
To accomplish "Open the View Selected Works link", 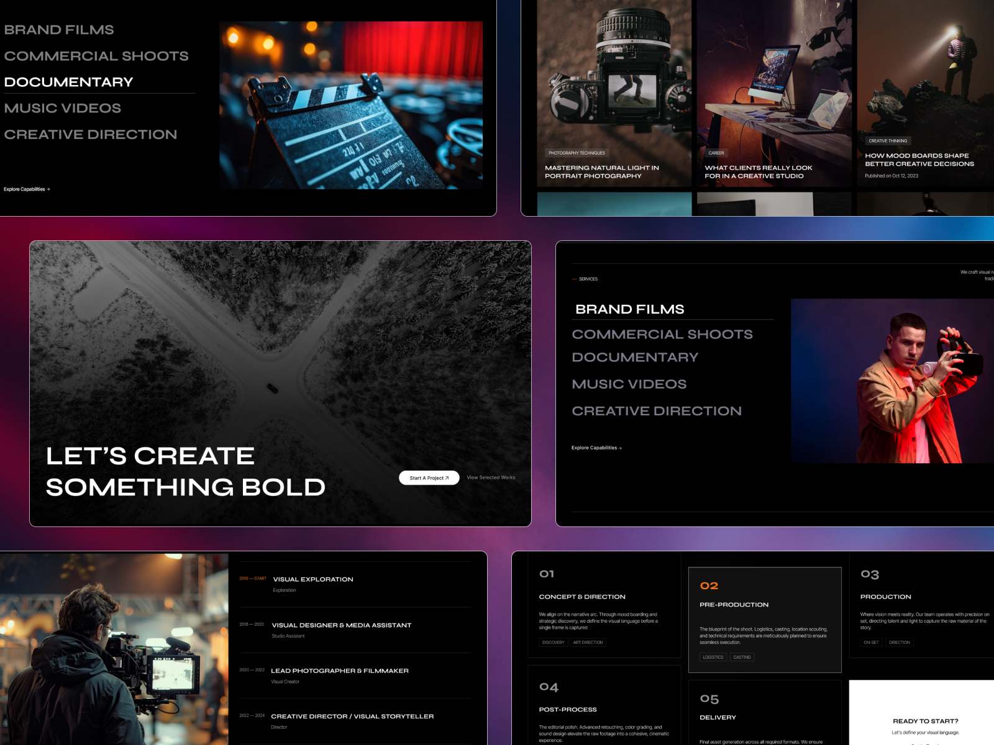I will (491, 477).
